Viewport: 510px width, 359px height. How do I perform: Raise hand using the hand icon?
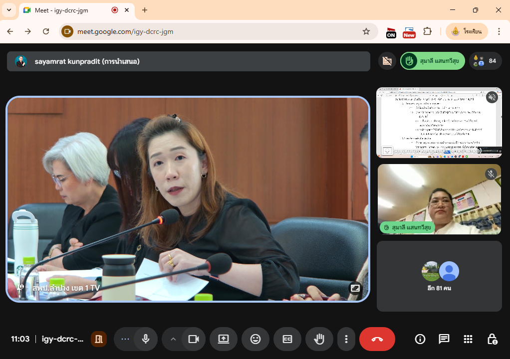(319, 339)
